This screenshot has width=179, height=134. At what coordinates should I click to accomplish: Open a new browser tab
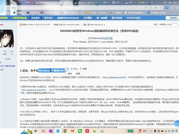(x=152, y=2)
